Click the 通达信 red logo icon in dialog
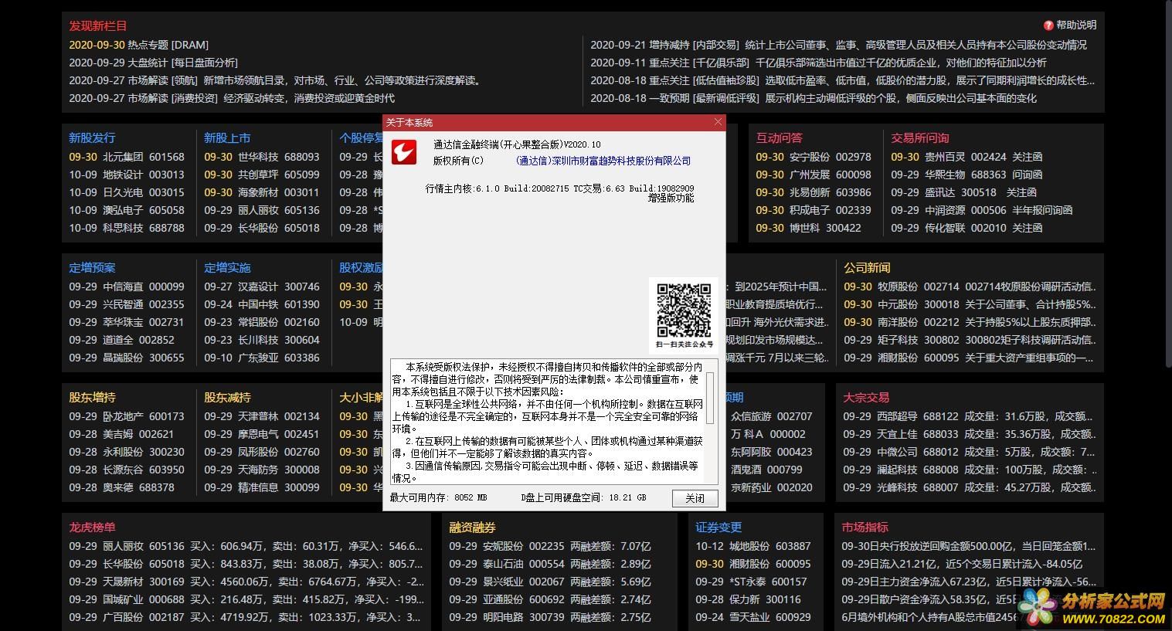This screenshot has width=1172, height=631. point(403,152)
